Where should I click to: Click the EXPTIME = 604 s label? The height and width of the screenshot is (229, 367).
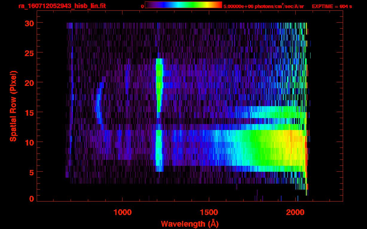point(332,6)
